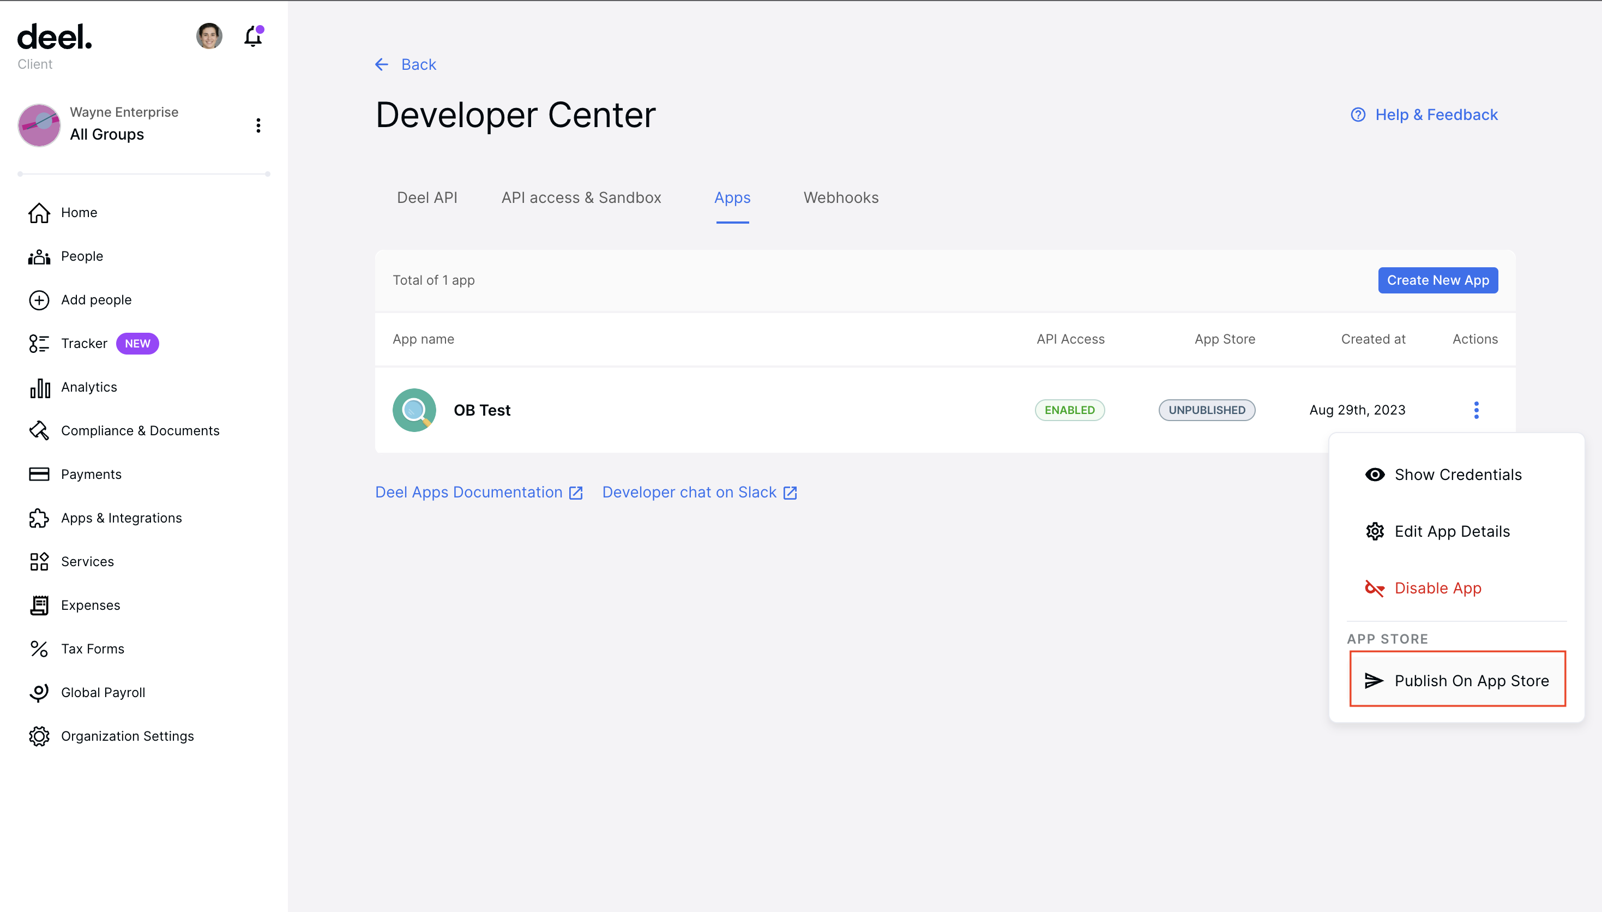Image resolution: width=1602 pixels, height=912 pixels.
Task: Switch to API access & Sandbox tab
Action: click(581, 198)
